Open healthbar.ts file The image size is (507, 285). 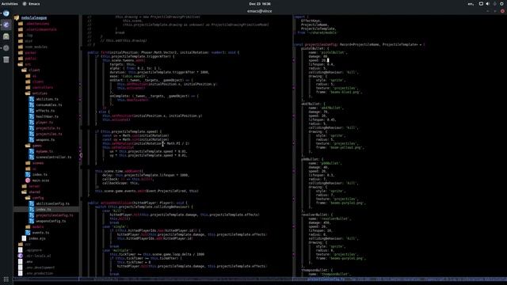48,116
